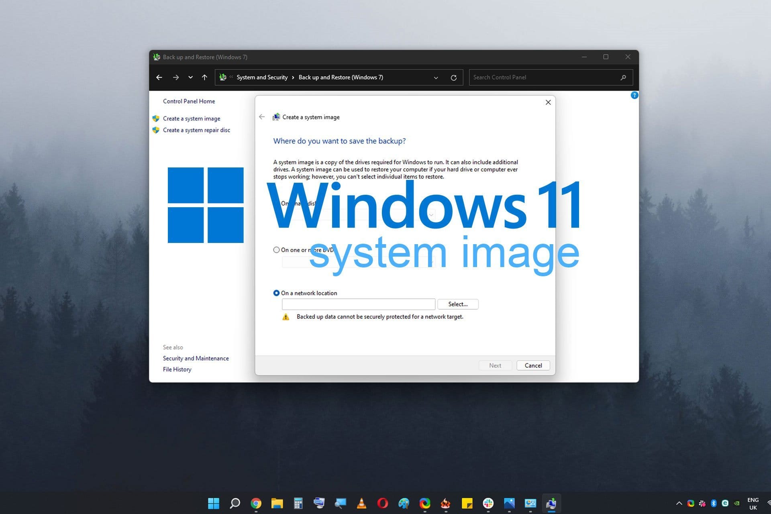
Task: Open Slack from the taskbar
Action: tap(488, 503)
